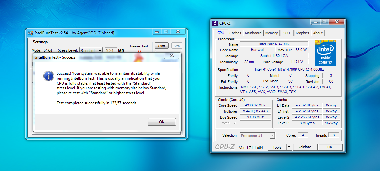The width and height of the screenshot is (380, 171).
Task: Open the Stress Level dropdown set to Standard
Action: (91, 51)
